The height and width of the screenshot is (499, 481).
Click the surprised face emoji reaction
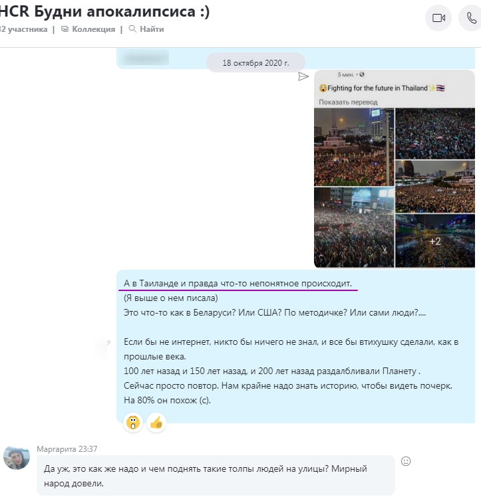click(x=133, y=423)
